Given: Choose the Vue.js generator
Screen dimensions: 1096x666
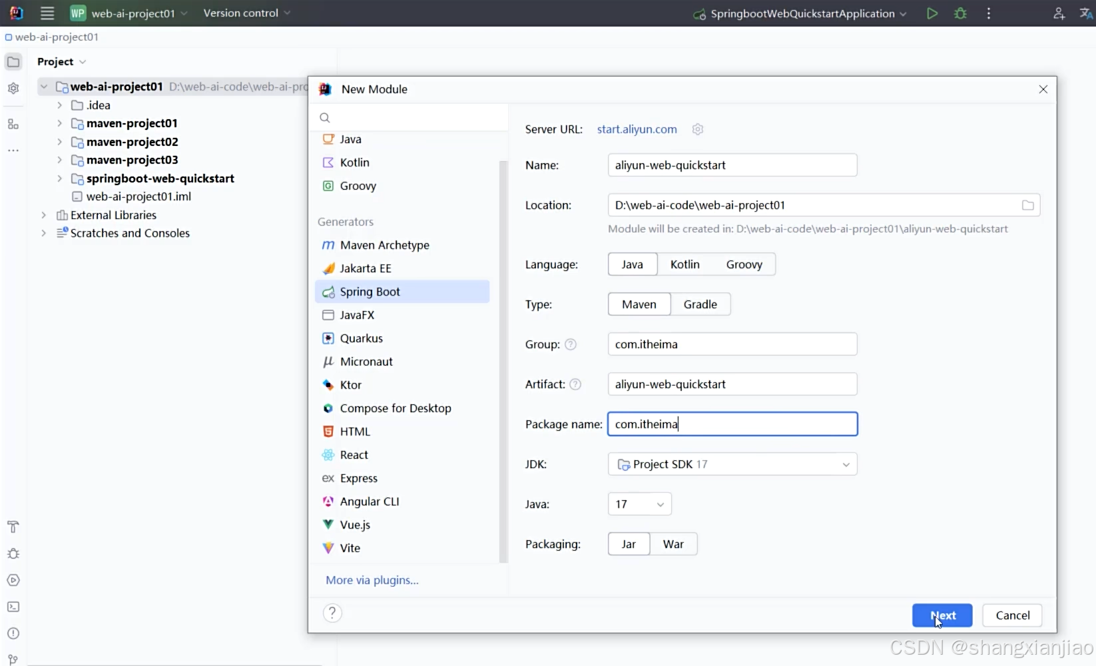Looking at the screenshot, I should 402,525.
